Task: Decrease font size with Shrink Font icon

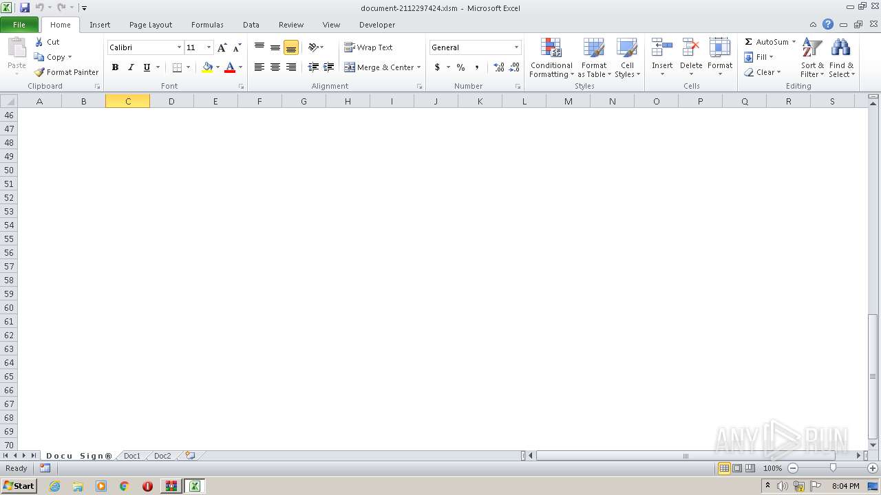Action: point(237,47)
